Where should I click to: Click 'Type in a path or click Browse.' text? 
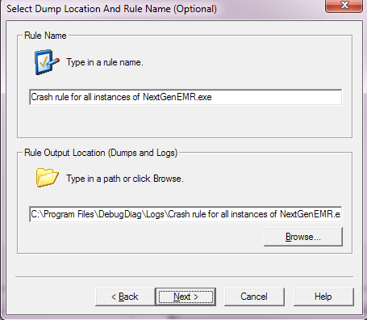[x=125, y=179]
